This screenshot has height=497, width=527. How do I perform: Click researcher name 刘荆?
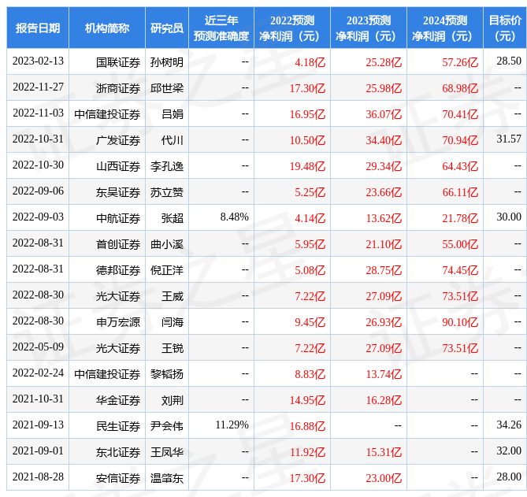coord(173,400)
